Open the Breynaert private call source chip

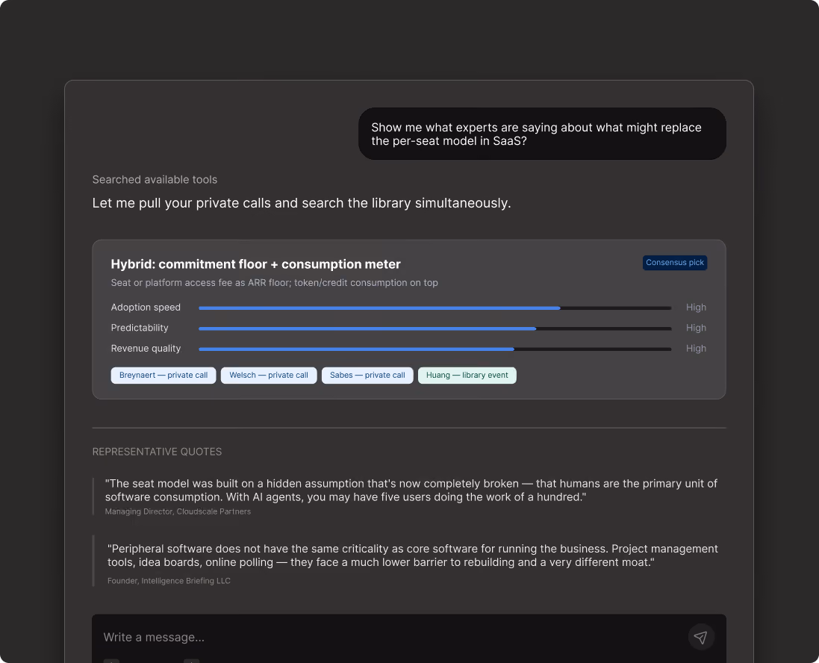[164, 375]
